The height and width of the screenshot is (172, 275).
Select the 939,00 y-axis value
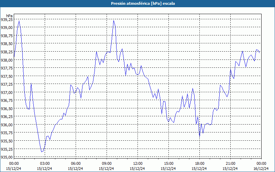point(7,28)
